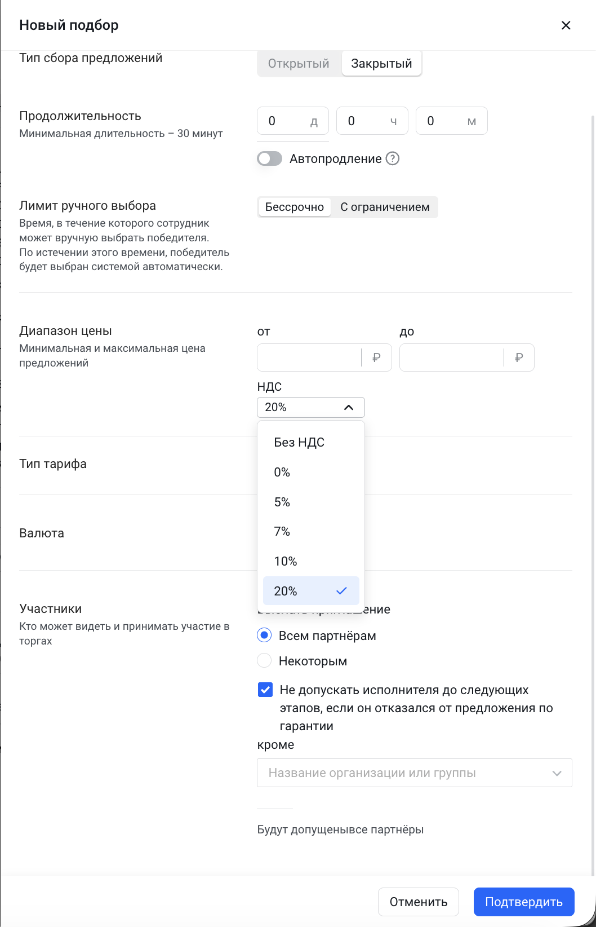Click the checkmark beside the 20% option
The height and width of the screenshot is (927, 596).
tap(341, 591)
